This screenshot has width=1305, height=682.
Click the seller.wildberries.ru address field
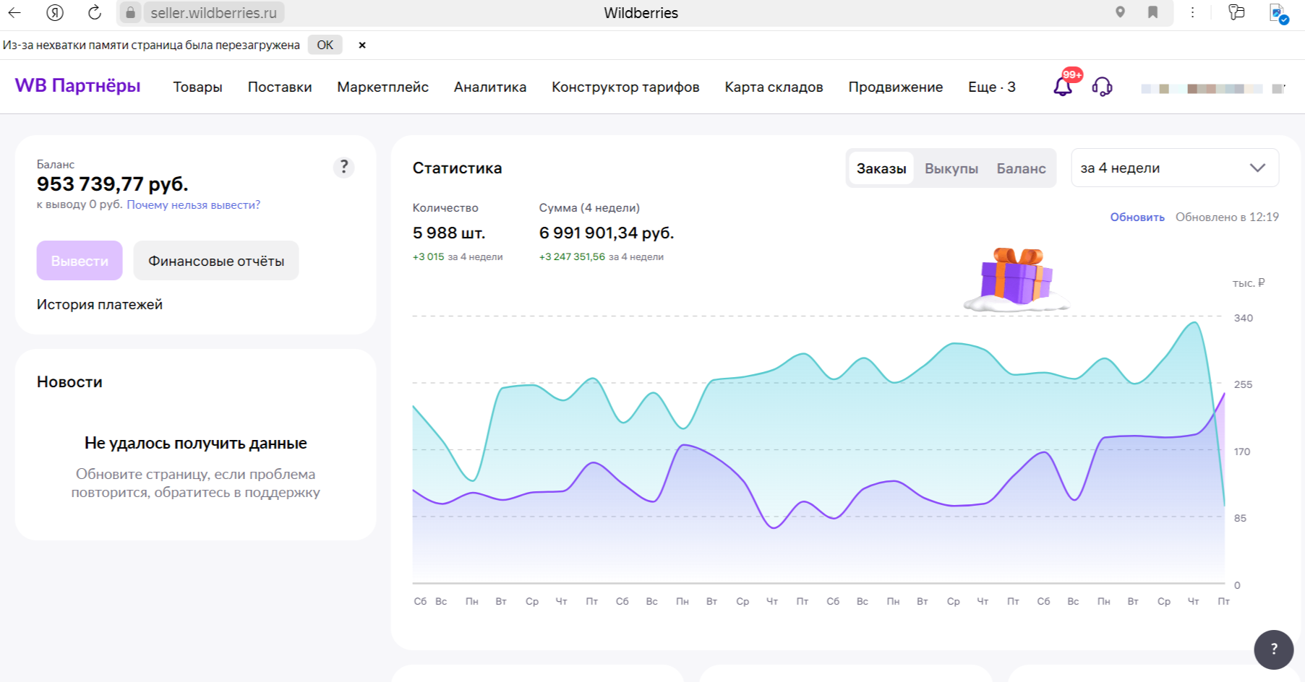click(213, 13)
